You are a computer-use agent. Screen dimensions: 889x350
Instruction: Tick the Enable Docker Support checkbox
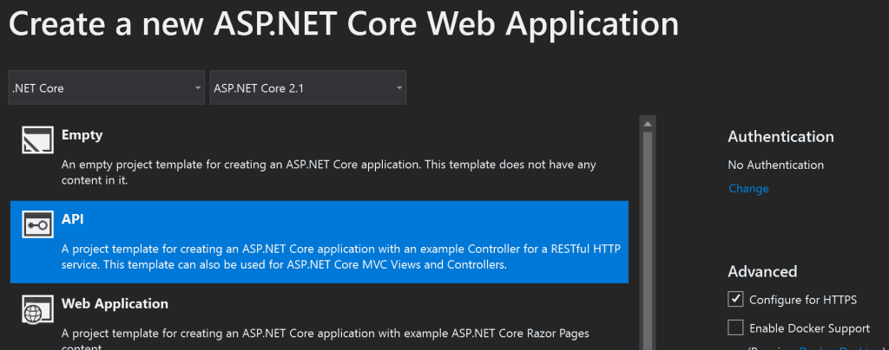point(735,327)
